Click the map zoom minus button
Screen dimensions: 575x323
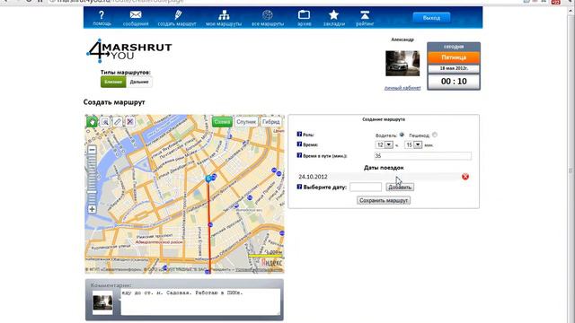(x=92, y=150)
